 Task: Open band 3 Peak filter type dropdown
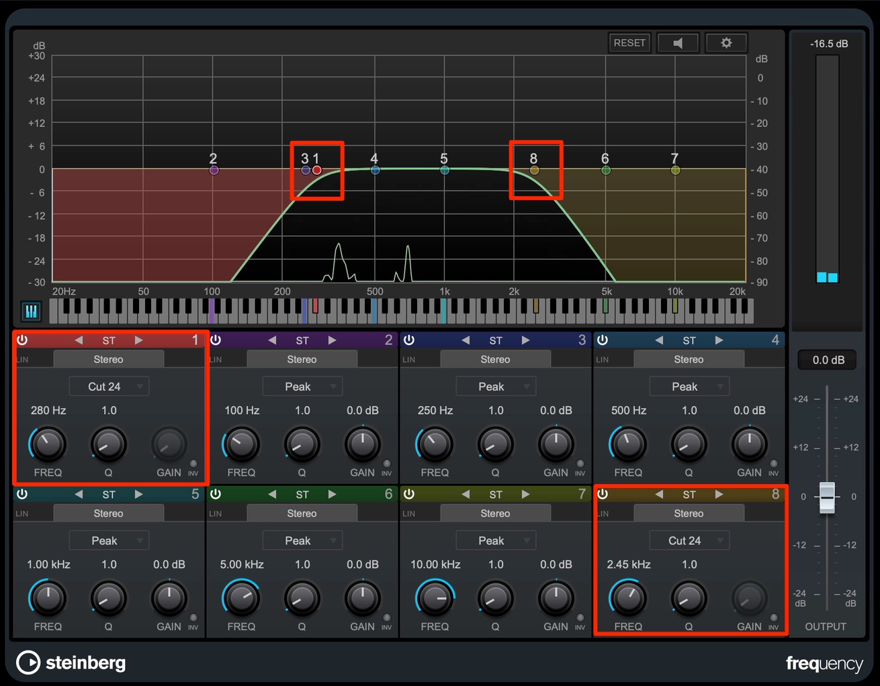point(496,387)
